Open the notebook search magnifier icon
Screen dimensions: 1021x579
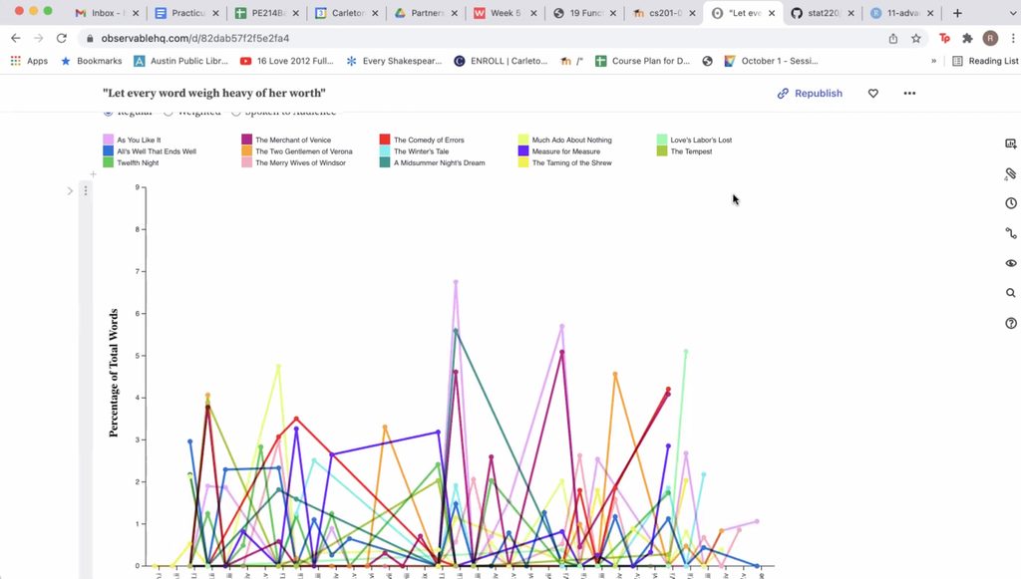(1011, 293)
